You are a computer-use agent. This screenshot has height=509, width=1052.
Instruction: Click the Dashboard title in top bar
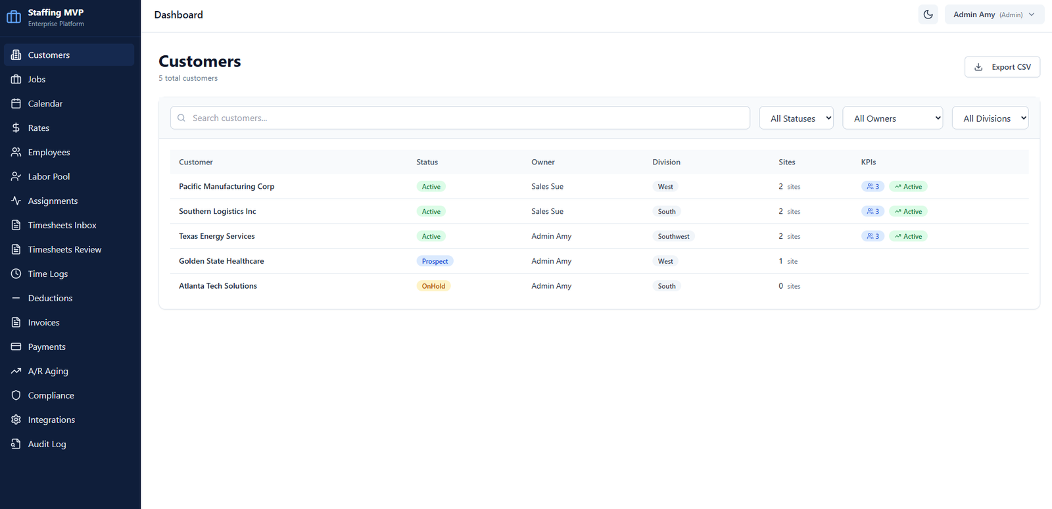pos(178,14)
